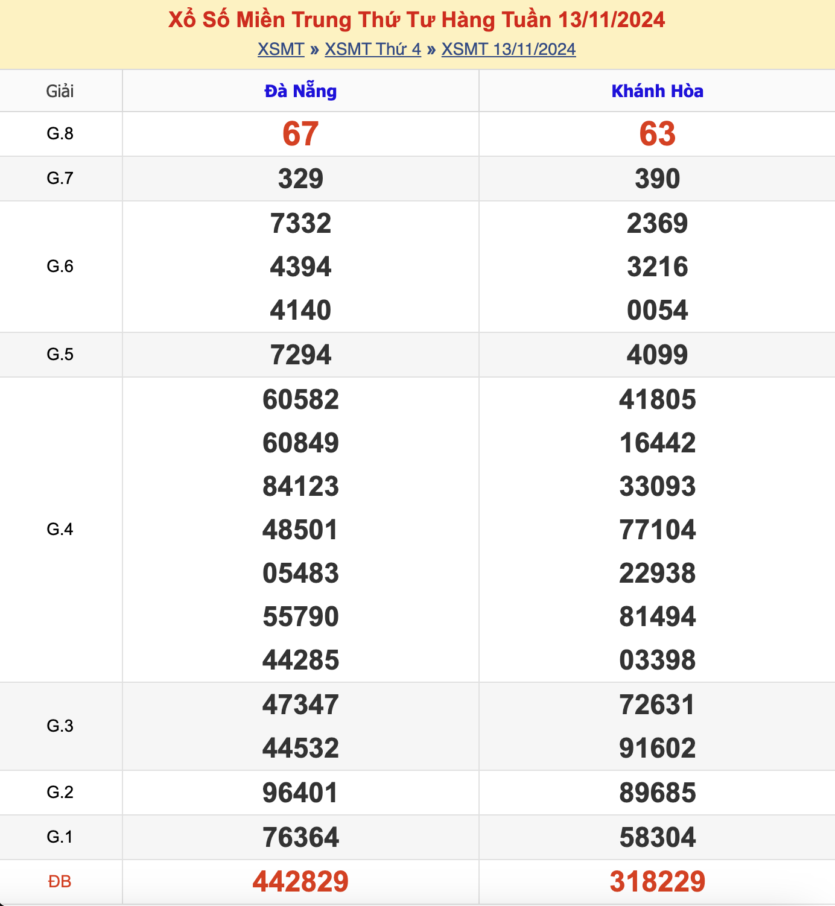This screenshot has height=906, width=835.
Task: Click G.4 number 81494
Action: [658, 616]
